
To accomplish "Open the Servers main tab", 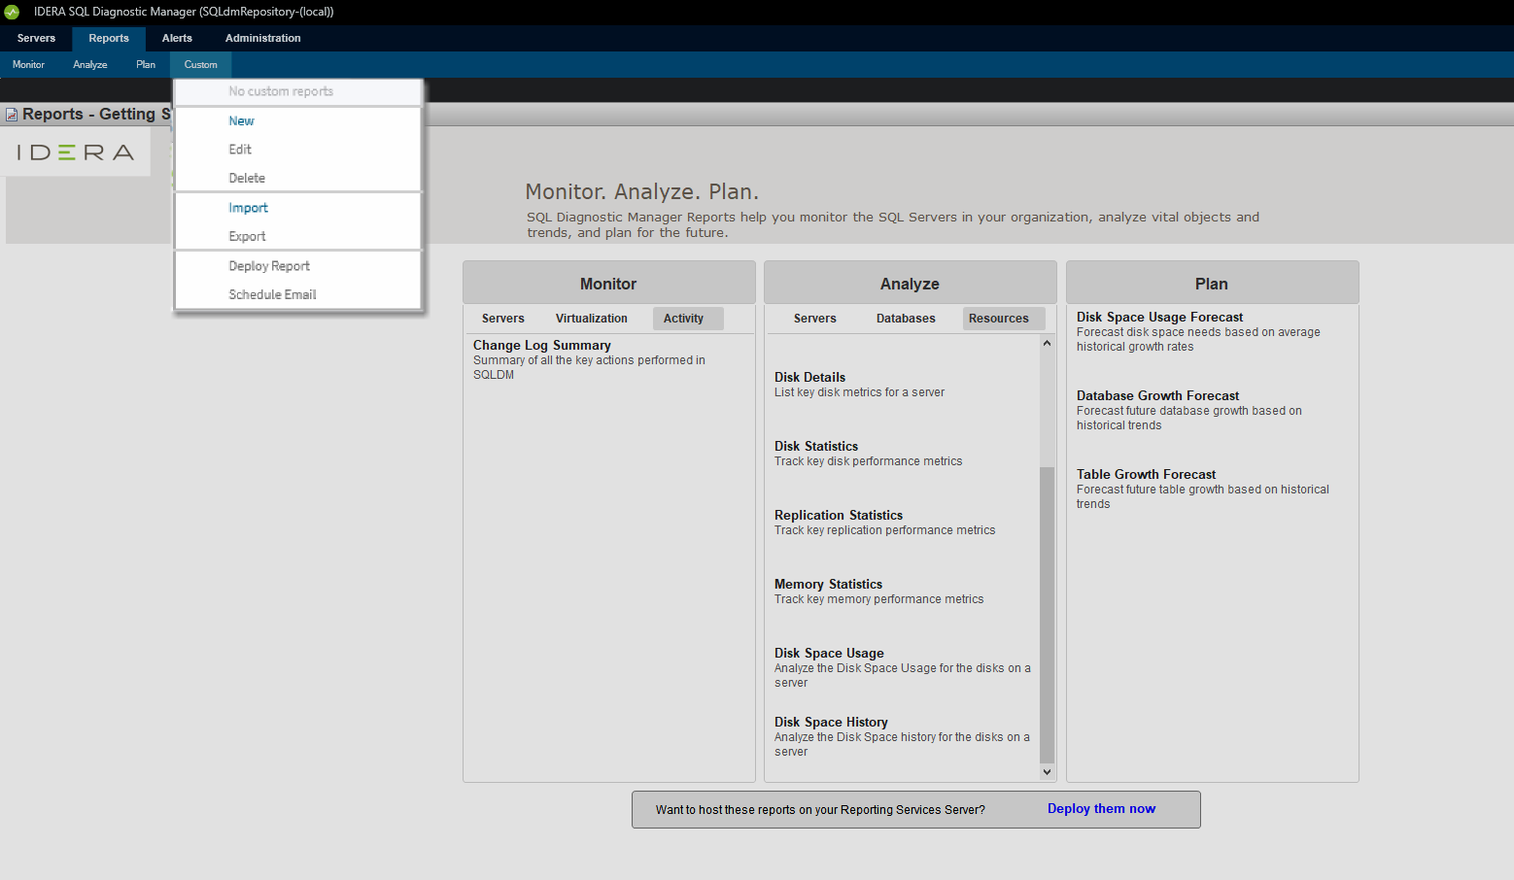I will pos(36,38).
